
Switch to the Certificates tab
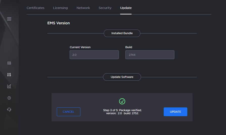tap(35, 8)
